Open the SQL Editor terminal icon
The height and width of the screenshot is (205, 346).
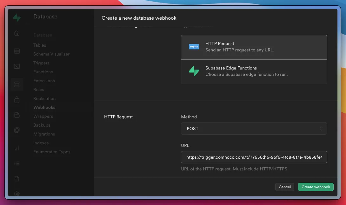pos(17,66)
